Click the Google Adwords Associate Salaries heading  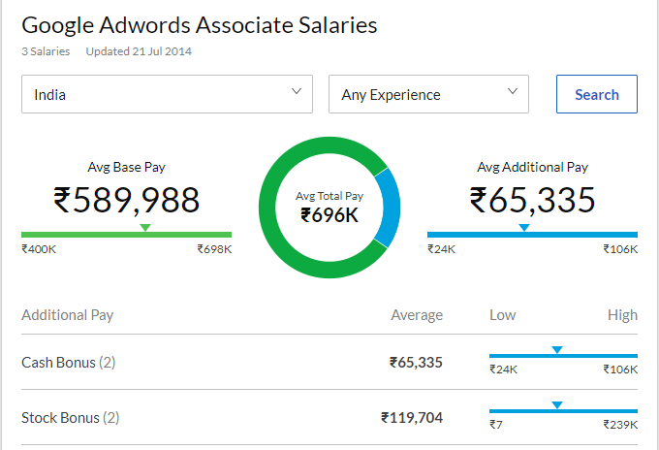tap(200, 25)
